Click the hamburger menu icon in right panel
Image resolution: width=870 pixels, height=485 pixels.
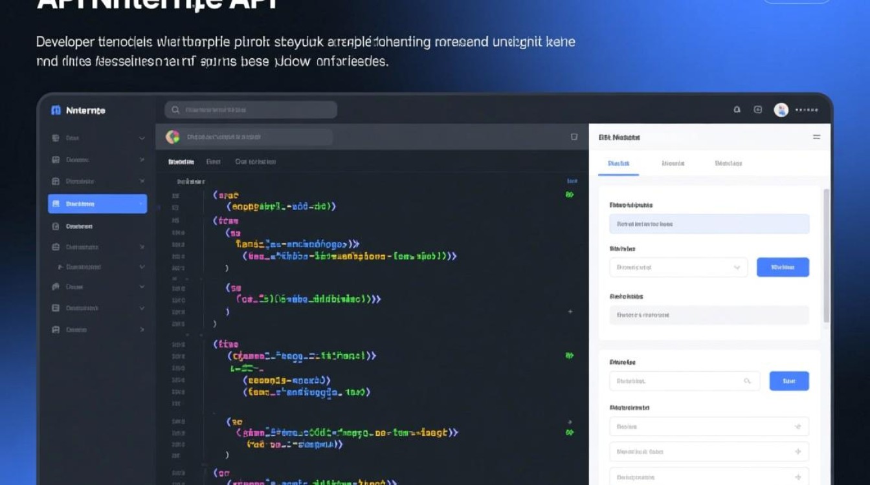click(816, 137)
